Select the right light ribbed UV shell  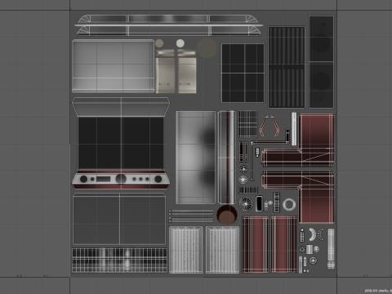222,250
